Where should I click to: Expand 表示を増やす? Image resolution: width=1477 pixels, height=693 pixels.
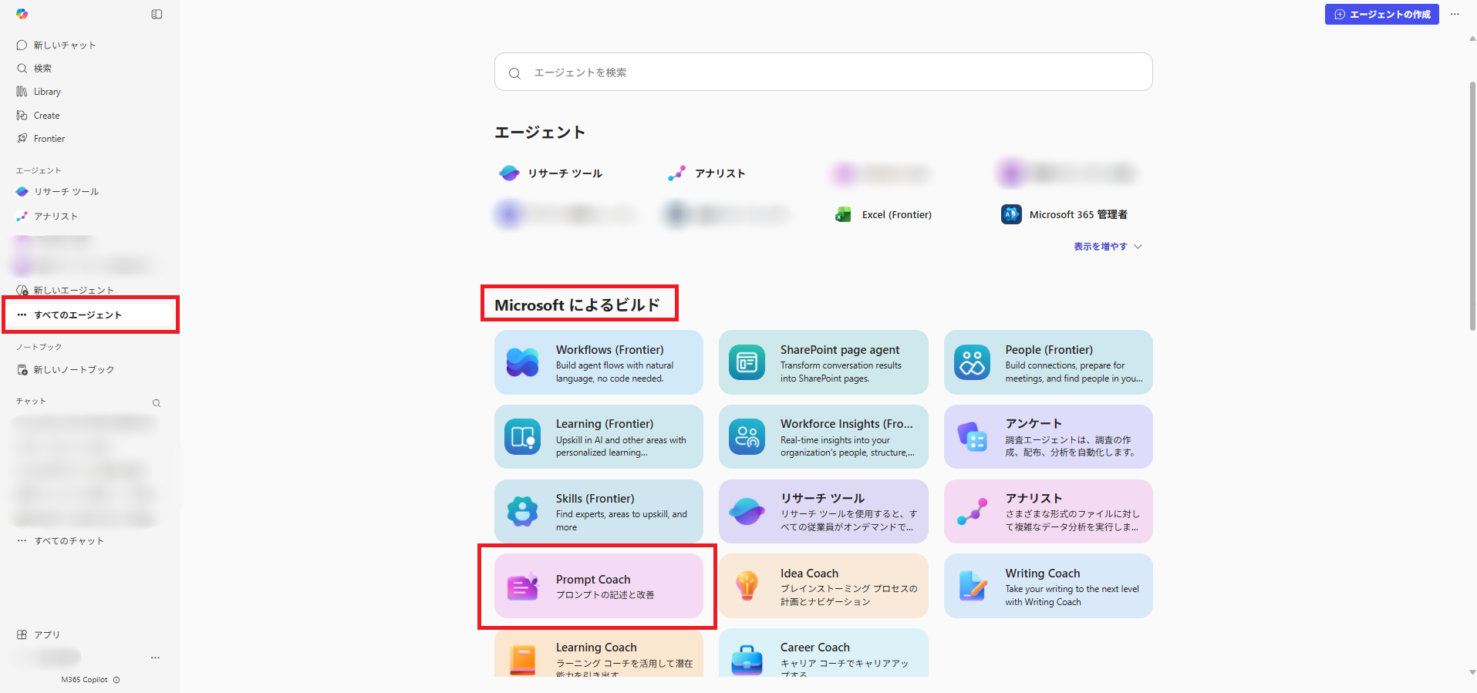(x=1108, y=247)
